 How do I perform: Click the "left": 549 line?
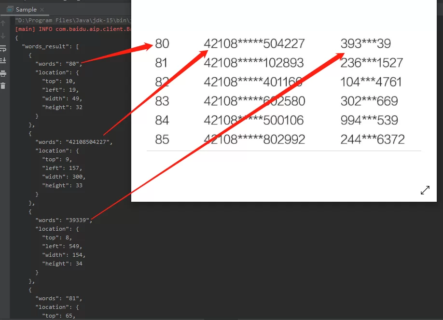[62, 247]
